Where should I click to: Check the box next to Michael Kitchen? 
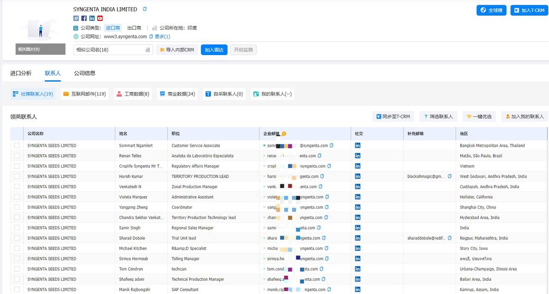17,248
